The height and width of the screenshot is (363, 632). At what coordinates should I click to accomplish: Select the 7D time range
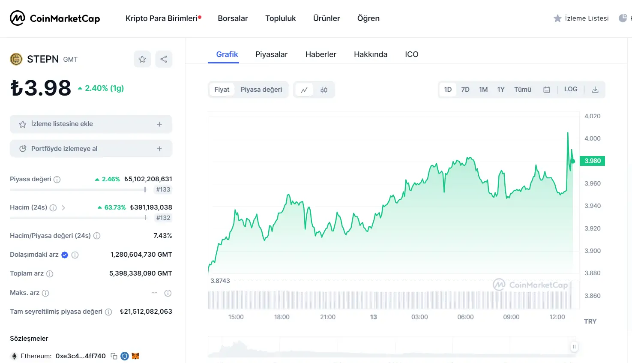(x=465, y=90)
